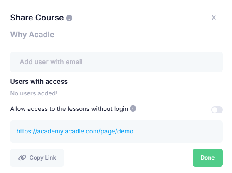This screenshot has width=232, height=173.
Task: Close the Share Course dialog
Action: click(214, 18)
